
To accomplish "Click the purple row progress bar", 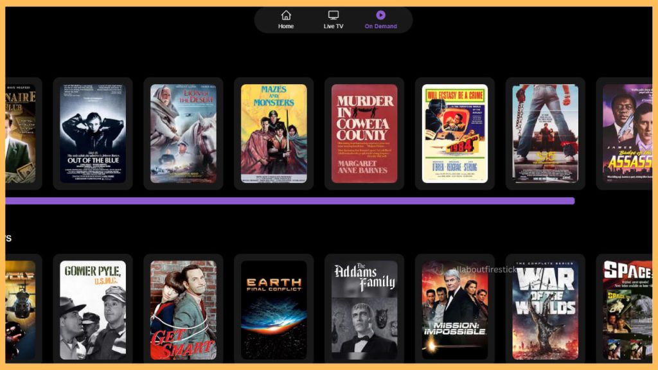I will [x=289, y=201].
